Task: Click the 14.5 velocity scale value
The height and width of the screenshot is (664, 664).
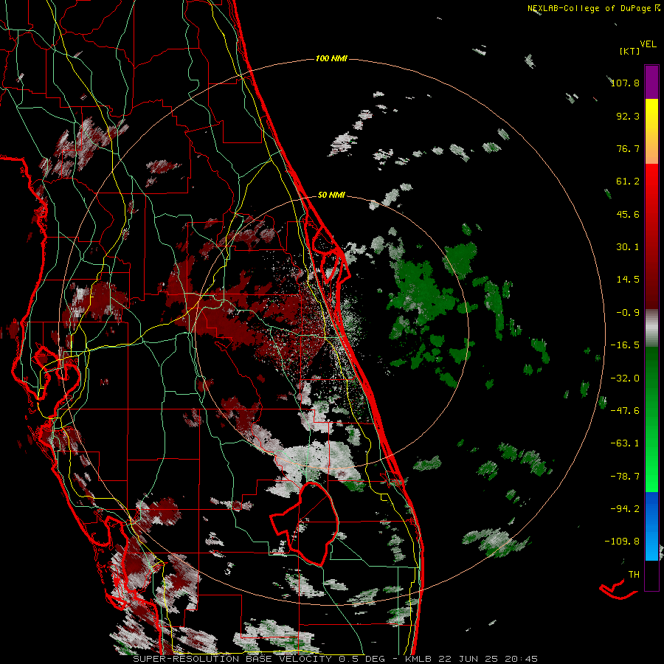Action: pos(628,280)
